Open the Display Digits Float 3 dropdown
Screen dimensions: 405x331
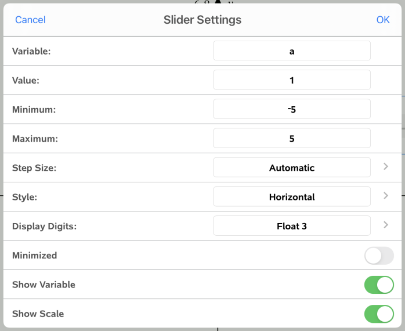(x=291, y=226)
